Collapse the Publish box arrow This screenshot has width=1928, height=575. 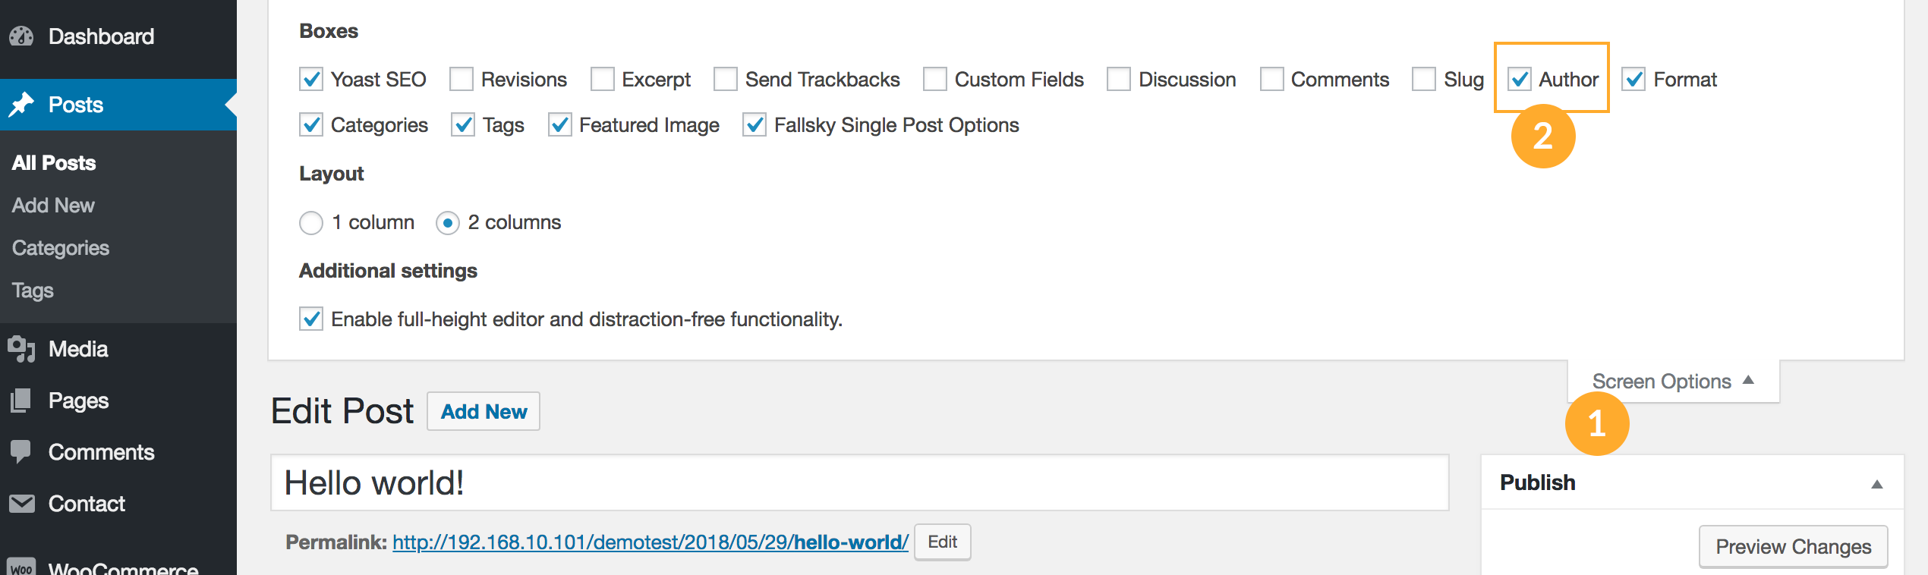pyautogui.click(x=1876, y=484)
